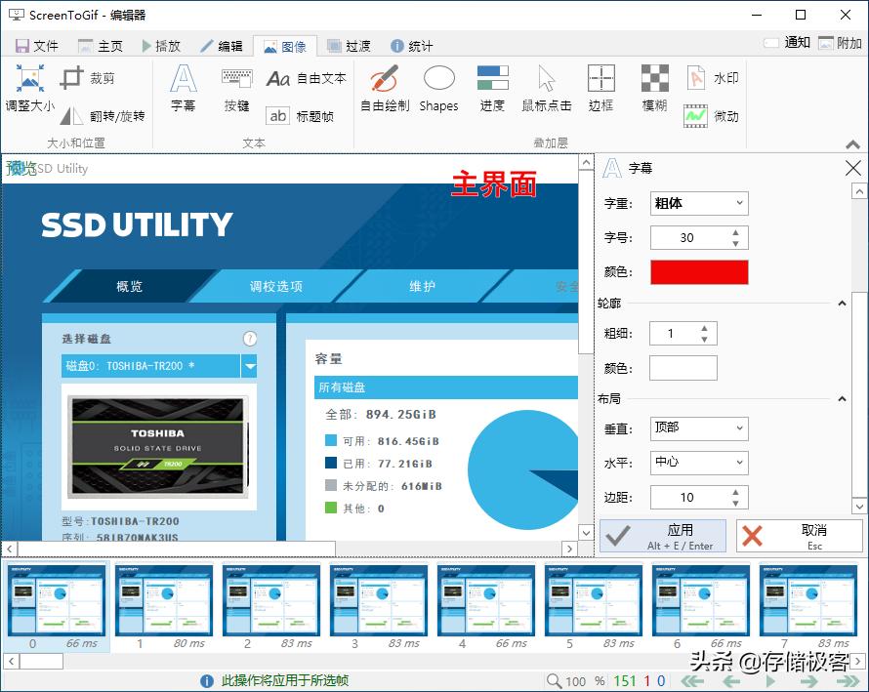The height and width of the screenshot is (692, 869).
Task: Click the red 颜色 color swatch
Action: [x=699, y=271]
